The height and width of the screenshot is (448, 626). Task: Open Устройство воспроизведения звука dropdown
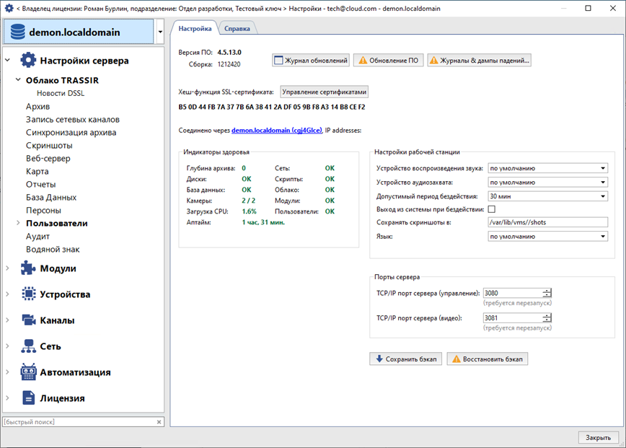[x=547, y=169]
